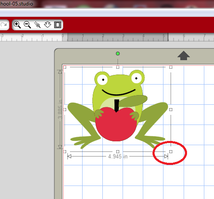Select the Zoom Selection tool icon
The image size is (214, 199).
(37, 25)
